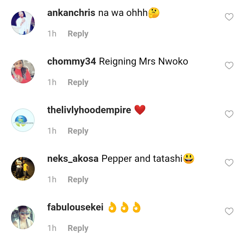The width and height of the screenshot is (250, 241).
Task: View fabulousekei's profile picture
Action: [23, 217]
